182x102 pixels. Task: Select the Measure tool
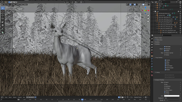click(x=3, y=32)
